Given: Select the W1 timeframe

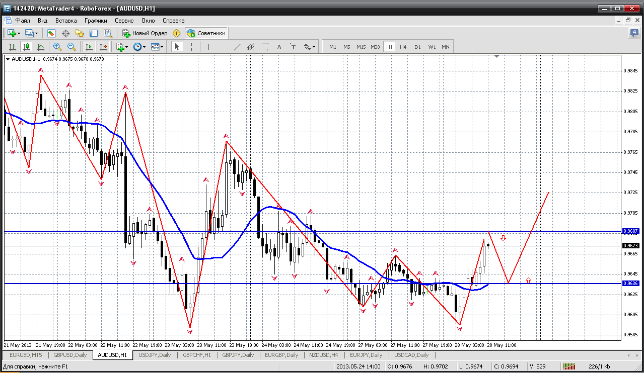Looking at the screenshot, I should point(432,47).
